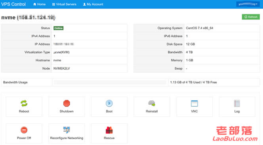Viewport: 263px width, 145px height.
Task: Click the blue Boot play icon
Action: pos(109,104)
